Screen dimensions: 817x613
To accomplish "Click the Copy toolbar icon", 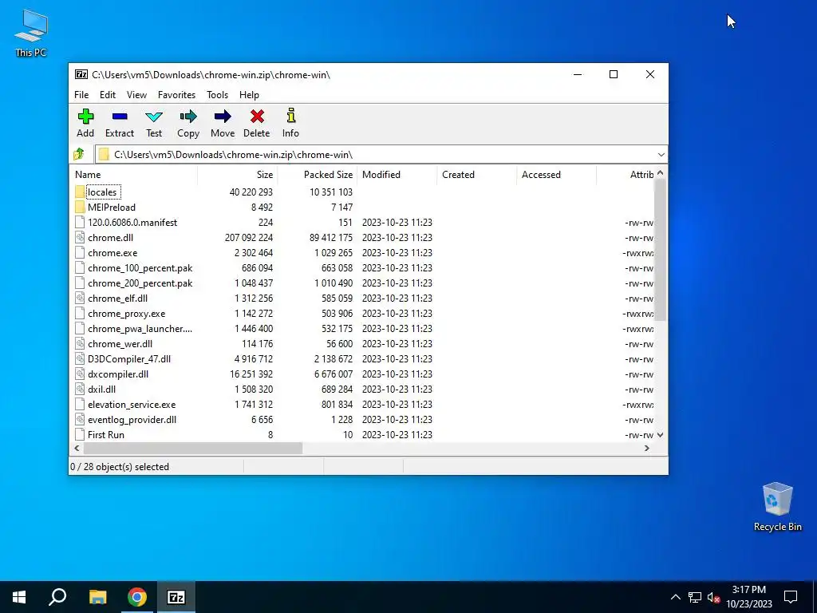I will pyautogui.click(x=188, y=117).
